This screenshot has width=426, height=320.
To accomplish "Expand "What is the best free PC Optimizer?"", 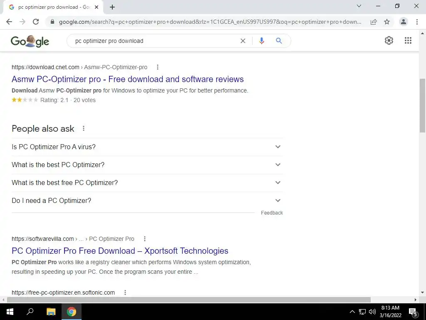I will click(x=147, y=183).
